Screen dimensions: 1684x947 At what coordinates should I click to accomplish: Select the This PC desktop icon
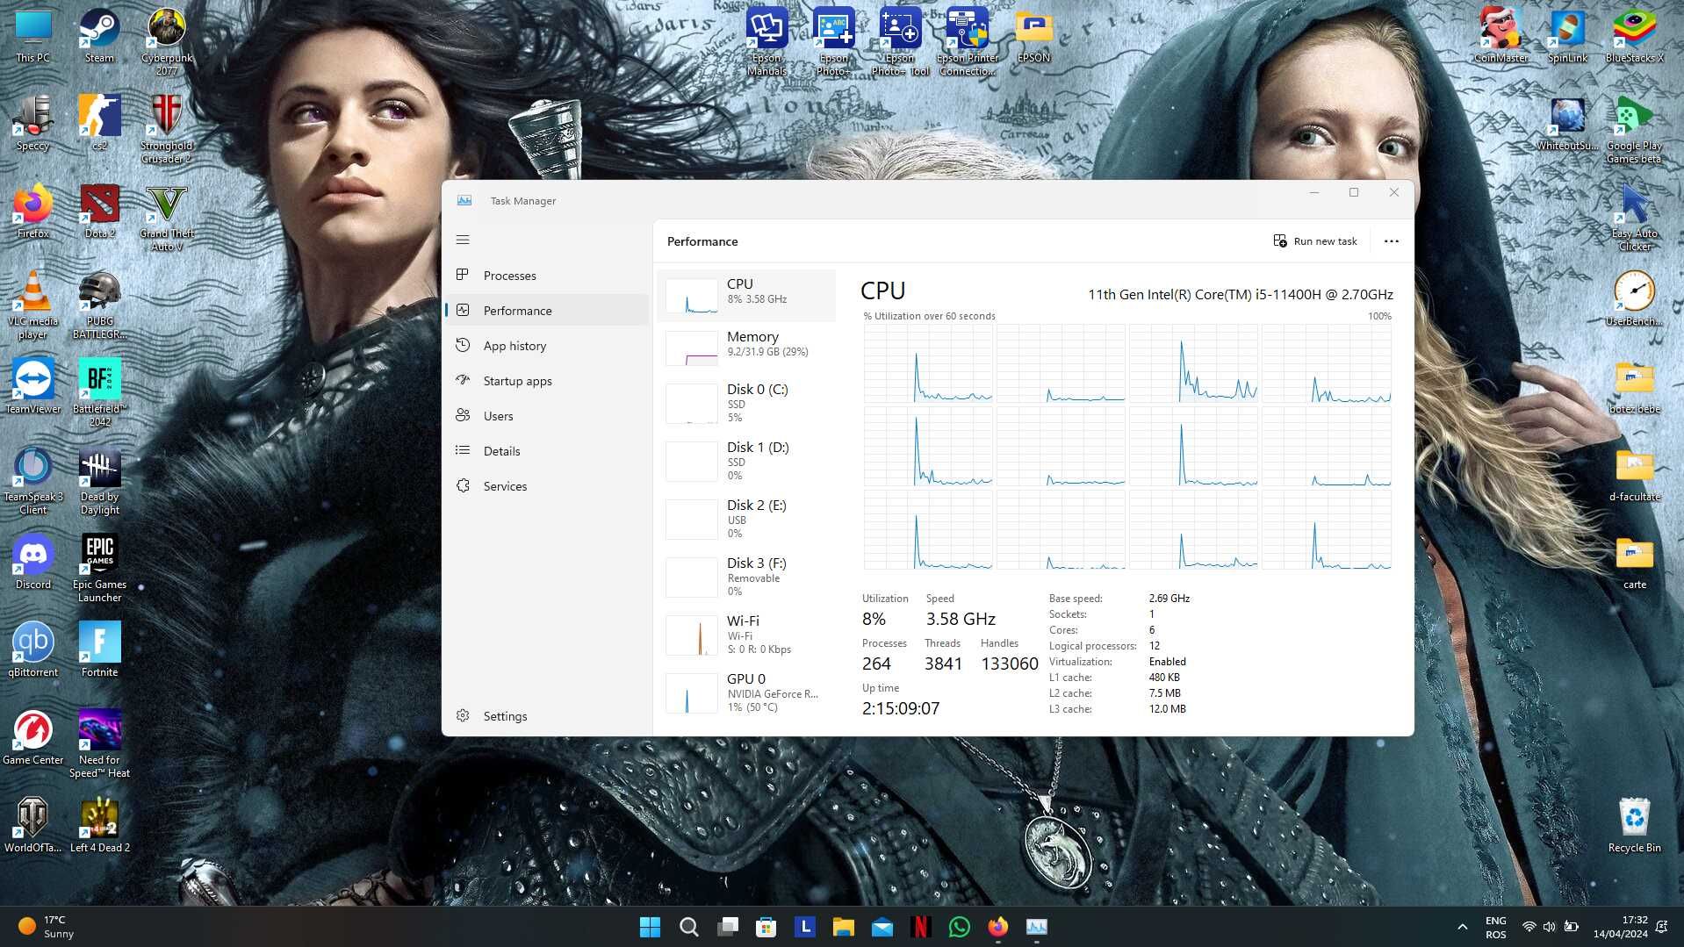pos(33,36)
